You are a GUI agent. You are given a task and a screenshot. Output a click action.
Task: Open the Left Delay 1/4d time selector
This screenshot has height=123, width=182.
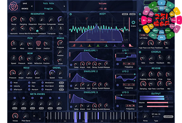144,35
